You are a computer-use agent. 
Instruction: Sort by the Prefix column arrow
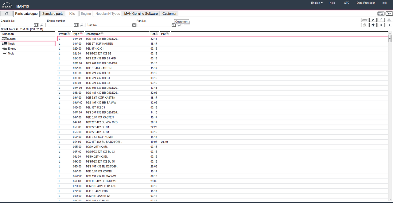[68, 34]
